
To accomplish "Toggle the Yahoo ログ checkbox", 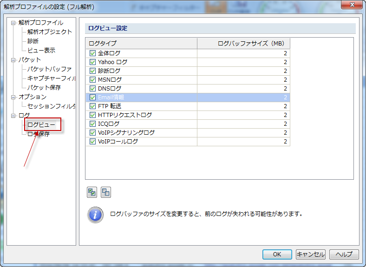I will point(92,62).
